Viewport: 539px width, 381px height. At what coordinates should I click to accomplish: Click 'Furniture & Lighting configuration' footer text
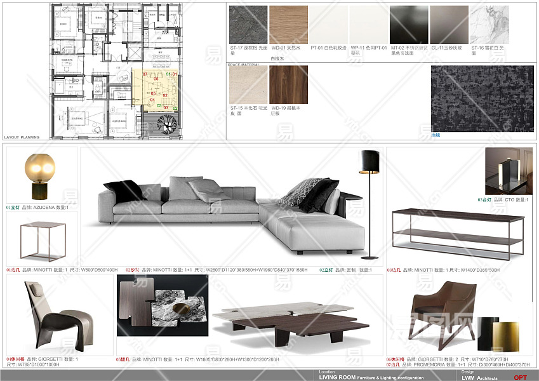390,378
